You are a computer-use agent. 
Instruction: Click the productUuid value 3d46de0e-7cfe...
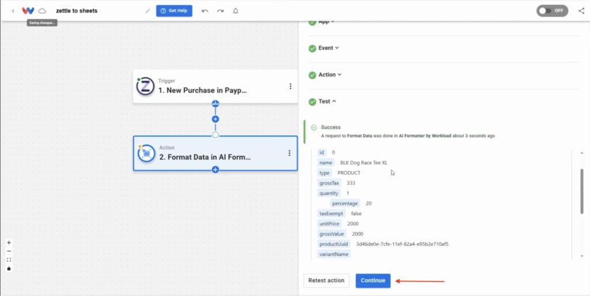pos(402,244)
